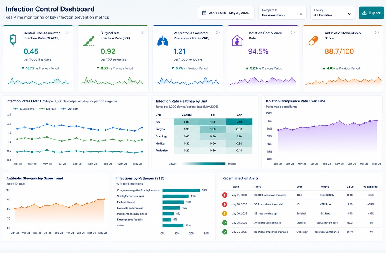This screenshot has height=253, width=386.
Task: Click the 'VAP rate above threshold' alert text
Action: coord(268,204)
